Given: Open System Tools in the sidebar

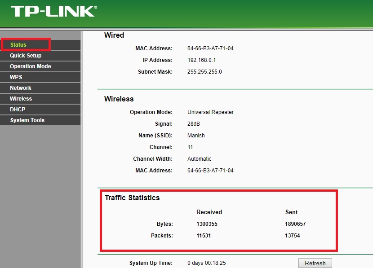Looking at the screenshot, I should point(27,120).
